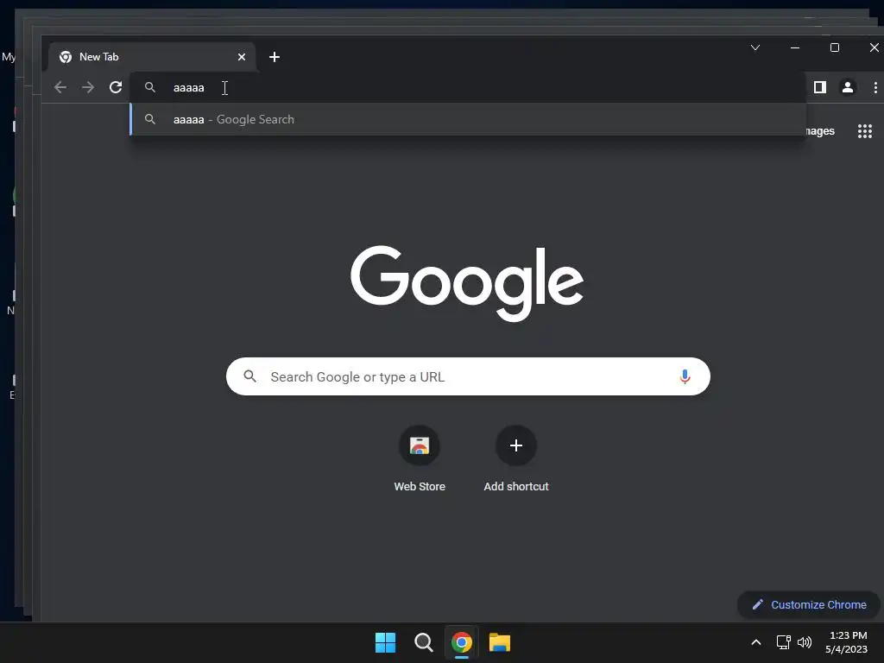Image resolution: width=884 pixels, height=663 pixels.
Task: Click the Chrome icon in the taskbar
Action: point(462,642)
